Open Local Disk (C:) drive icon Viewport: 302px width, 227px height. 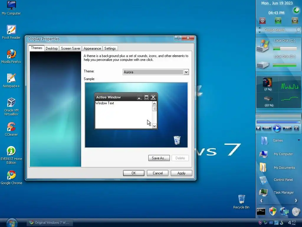(x=262, y=46)
